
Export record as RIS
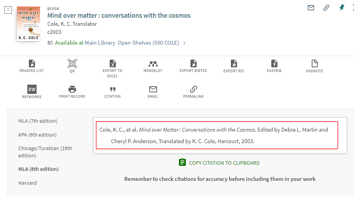point(234,64)
